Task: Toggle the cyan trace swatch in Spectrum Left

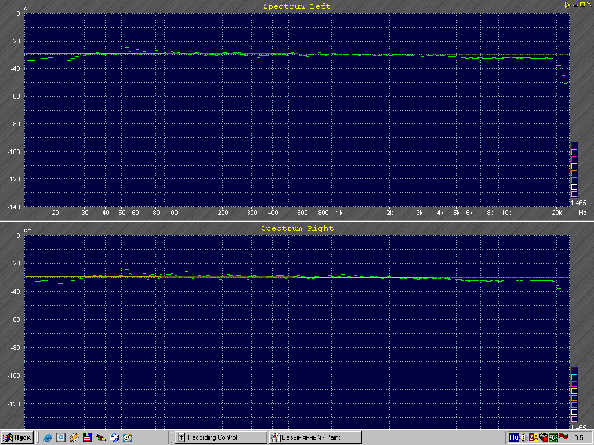Action: pyautogui.click(x=574, y=152)
